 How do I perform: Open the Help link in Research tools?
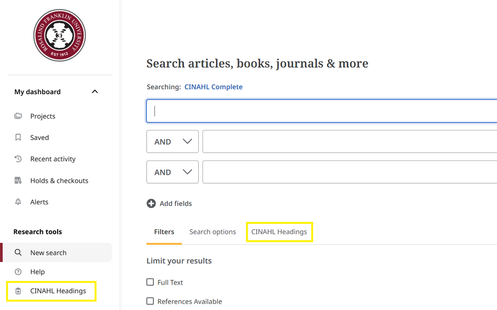point(37,272)
